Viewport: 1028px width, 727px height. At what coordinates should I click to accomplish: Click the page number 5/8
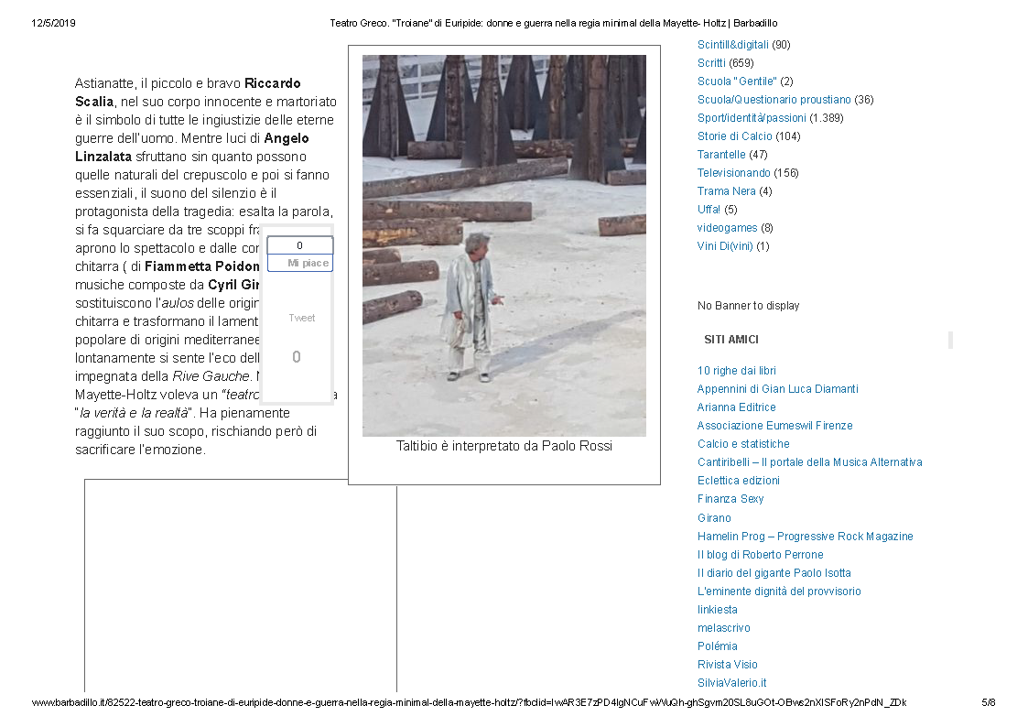pos(988,703)
